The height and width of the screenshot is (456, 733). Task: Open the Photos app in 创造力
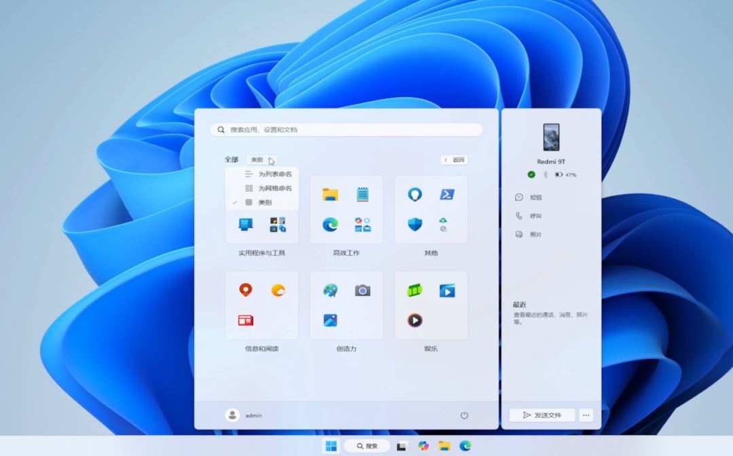pyautogui.click(x=331, y=320)
